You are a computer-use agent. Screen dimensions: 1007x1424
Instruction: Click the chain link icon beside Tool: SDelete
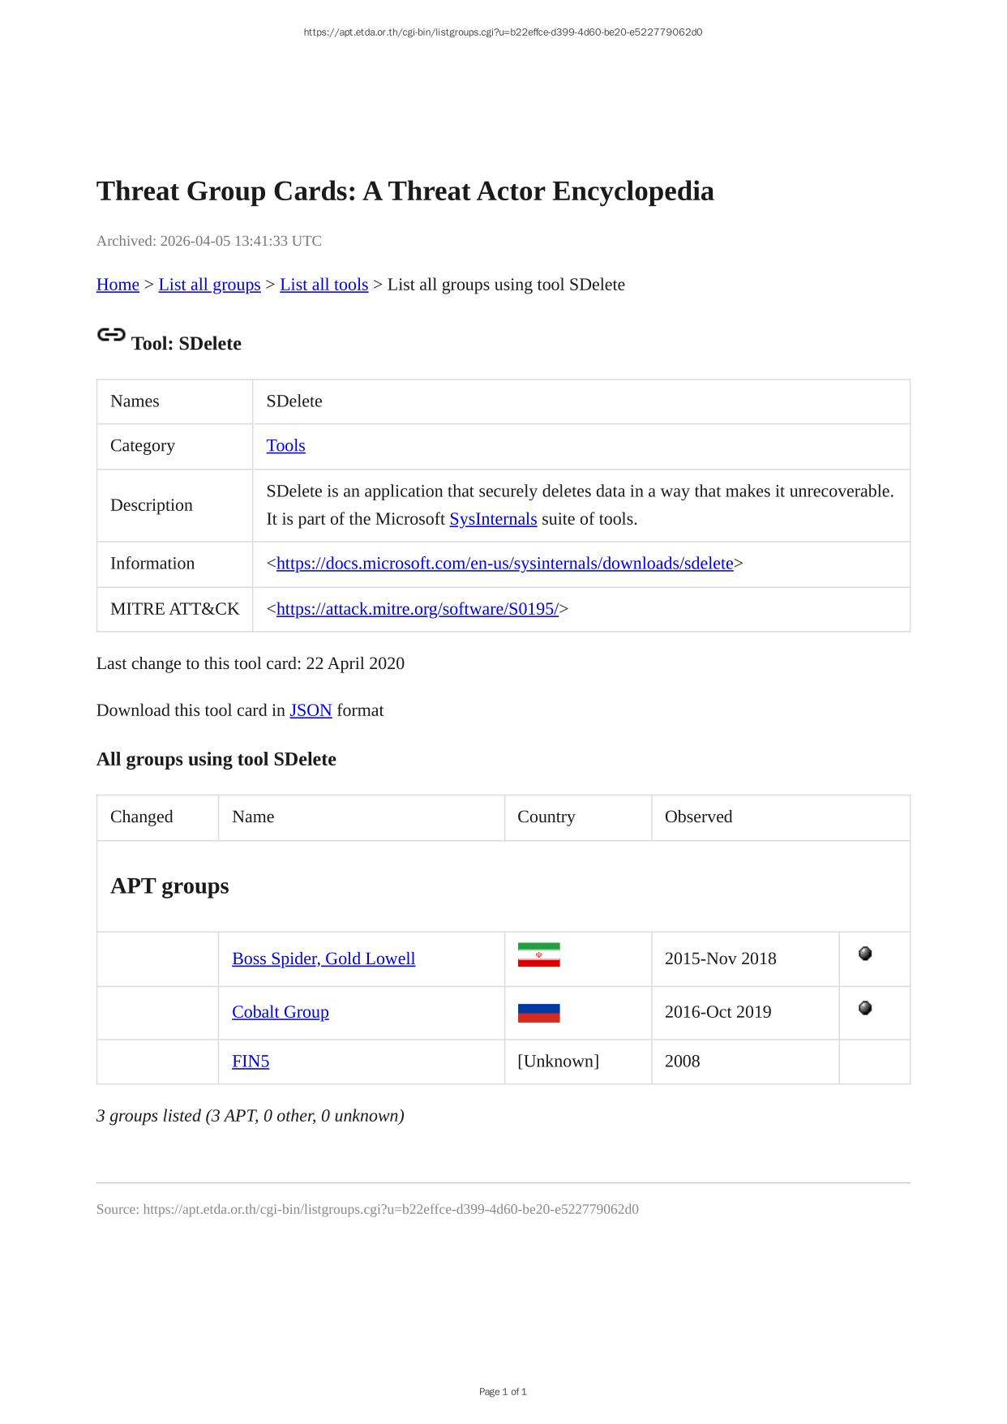[111, 335]
